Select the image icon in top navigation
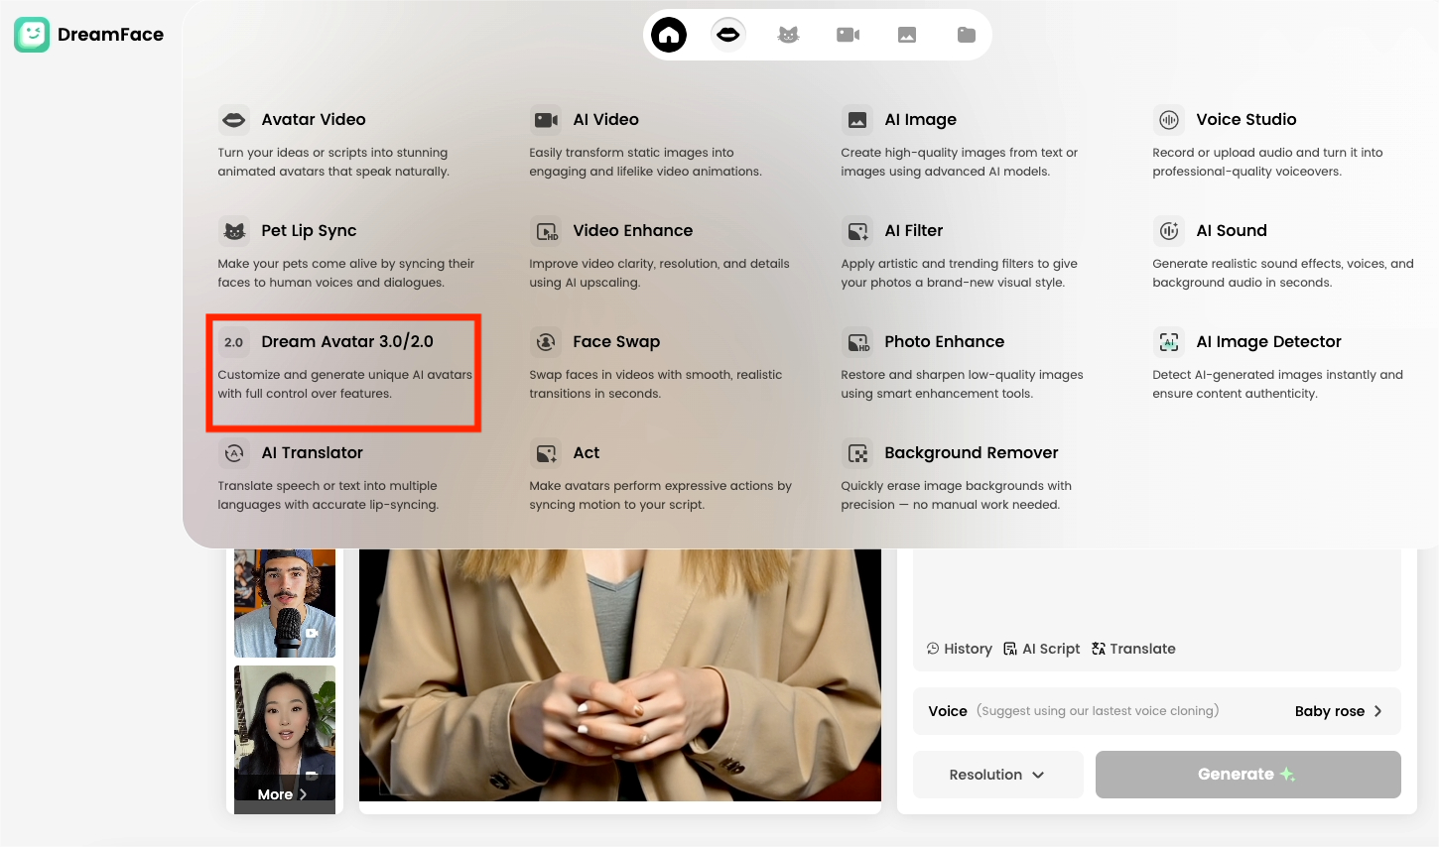 (x=907, y=35)
